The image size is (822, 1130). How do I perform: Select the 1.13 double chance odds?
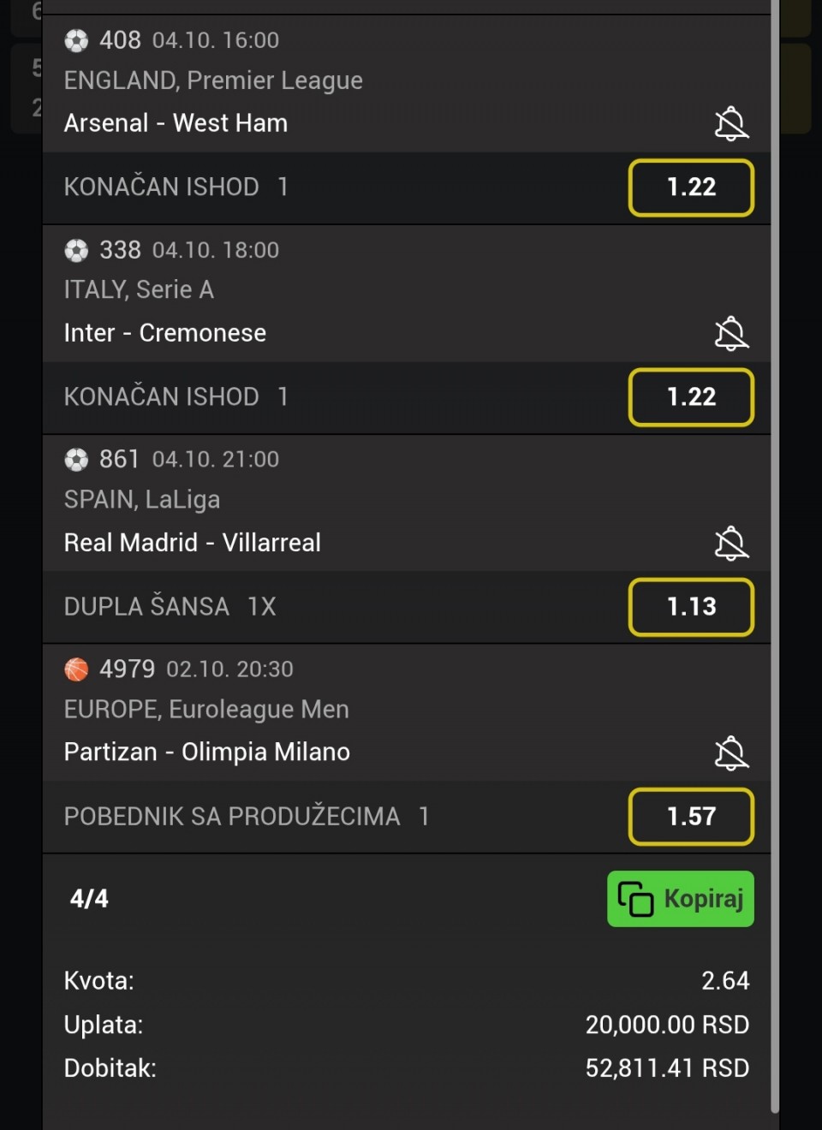pos(691,607)
